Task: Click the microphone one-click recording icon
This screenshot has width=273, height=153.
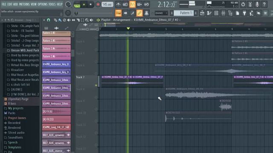Action: pos(257,4)
